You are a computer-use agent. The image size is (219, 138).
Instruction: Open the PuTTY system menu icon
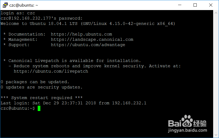pos(5,5)
